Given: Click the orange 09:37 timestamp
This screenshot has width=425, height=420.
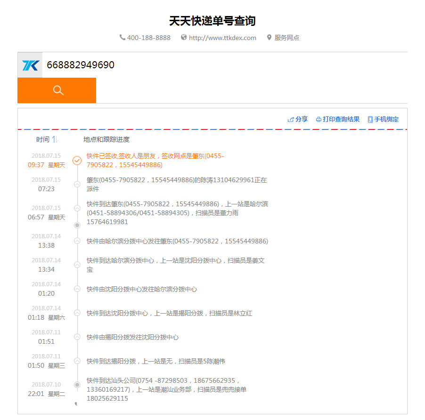Looking at the screenshot, I should [x=36, y=165].
